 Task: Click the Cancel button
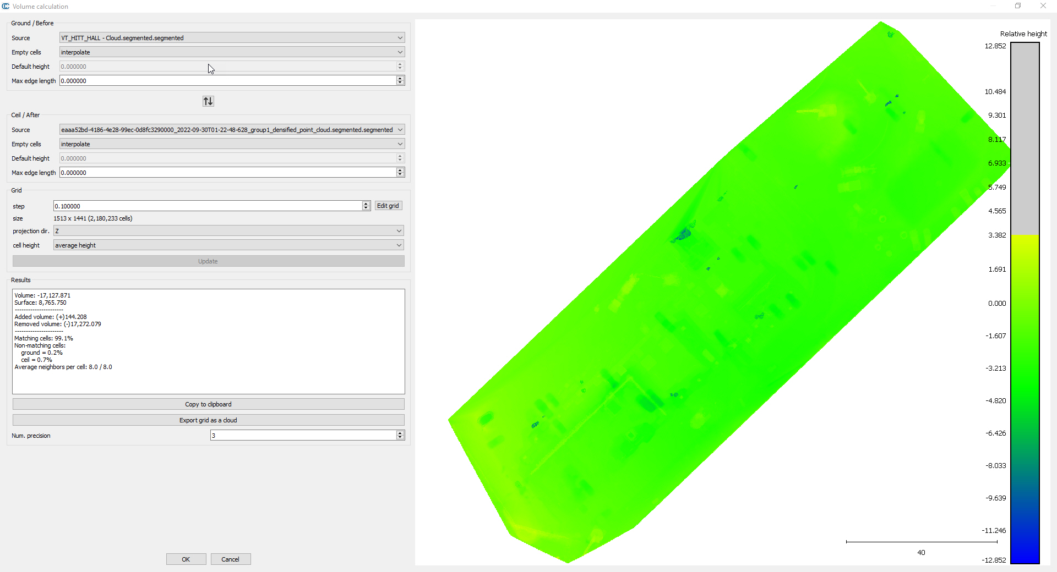click(230, 559)
